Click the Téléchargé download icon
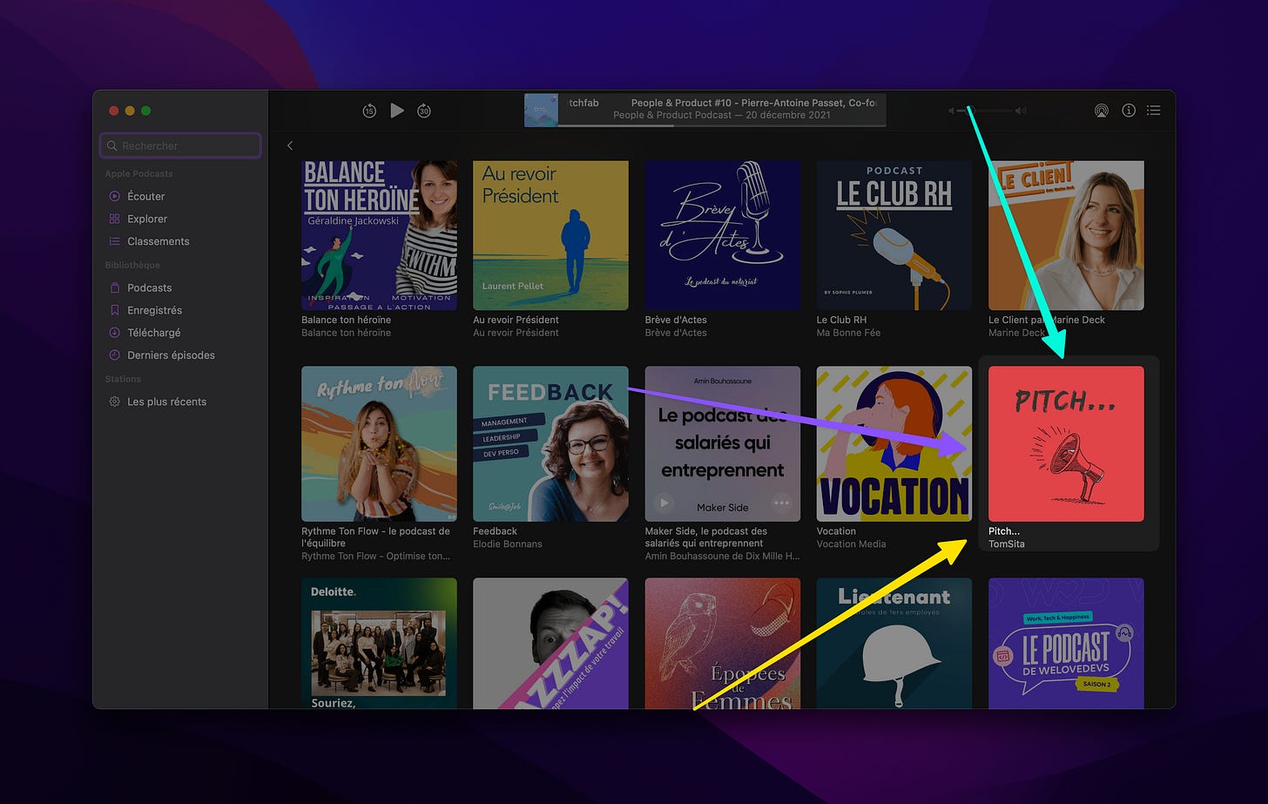The image size is (1268, 804). [x=114, y=333]
